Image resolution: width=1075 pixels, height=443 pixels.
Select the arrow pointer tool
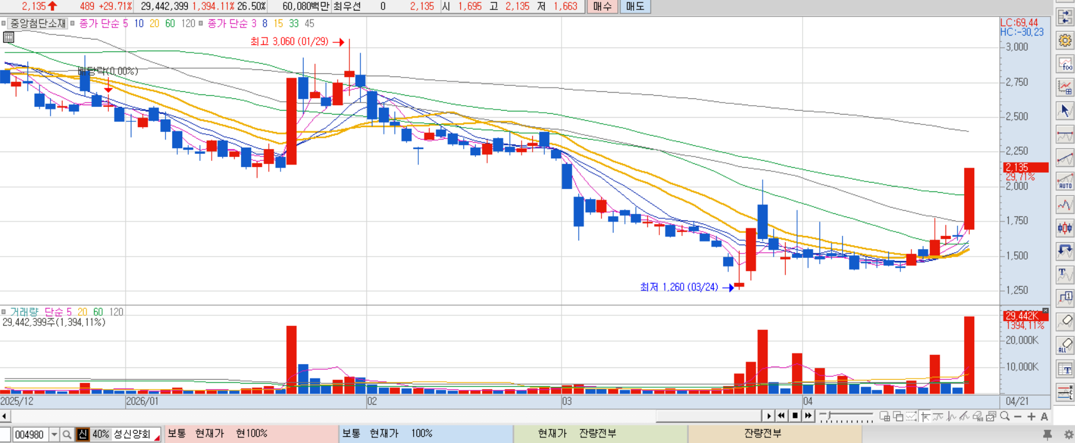tap(1064, 111)
